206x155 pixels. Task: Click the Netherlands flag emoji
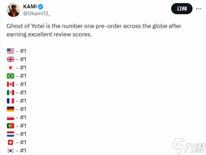click(10, 134)
